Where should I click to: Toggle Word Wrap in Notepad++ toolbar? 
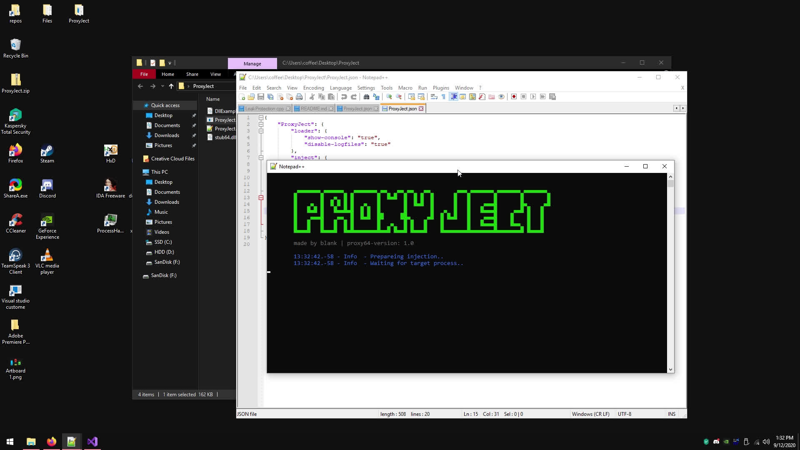tap(434, 97)
